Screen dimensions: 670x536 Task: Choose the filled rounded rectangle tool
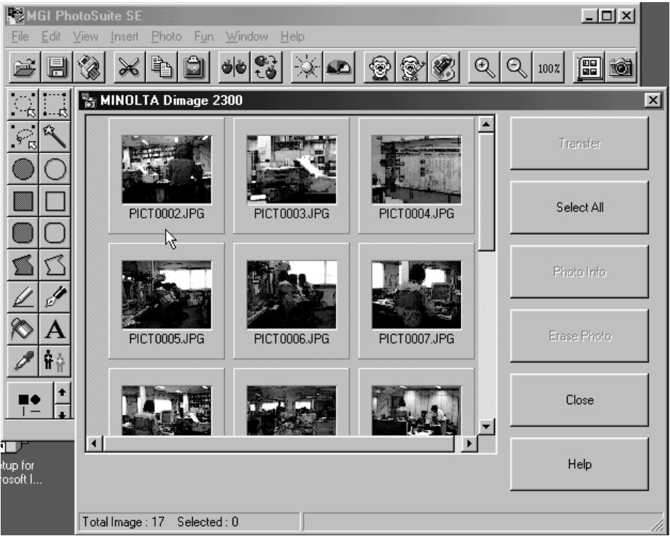coord(23,233)
